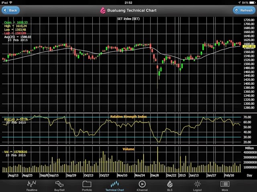Tap the Logout tab
This screenshot has height=192, width=257.
point(197,186)
